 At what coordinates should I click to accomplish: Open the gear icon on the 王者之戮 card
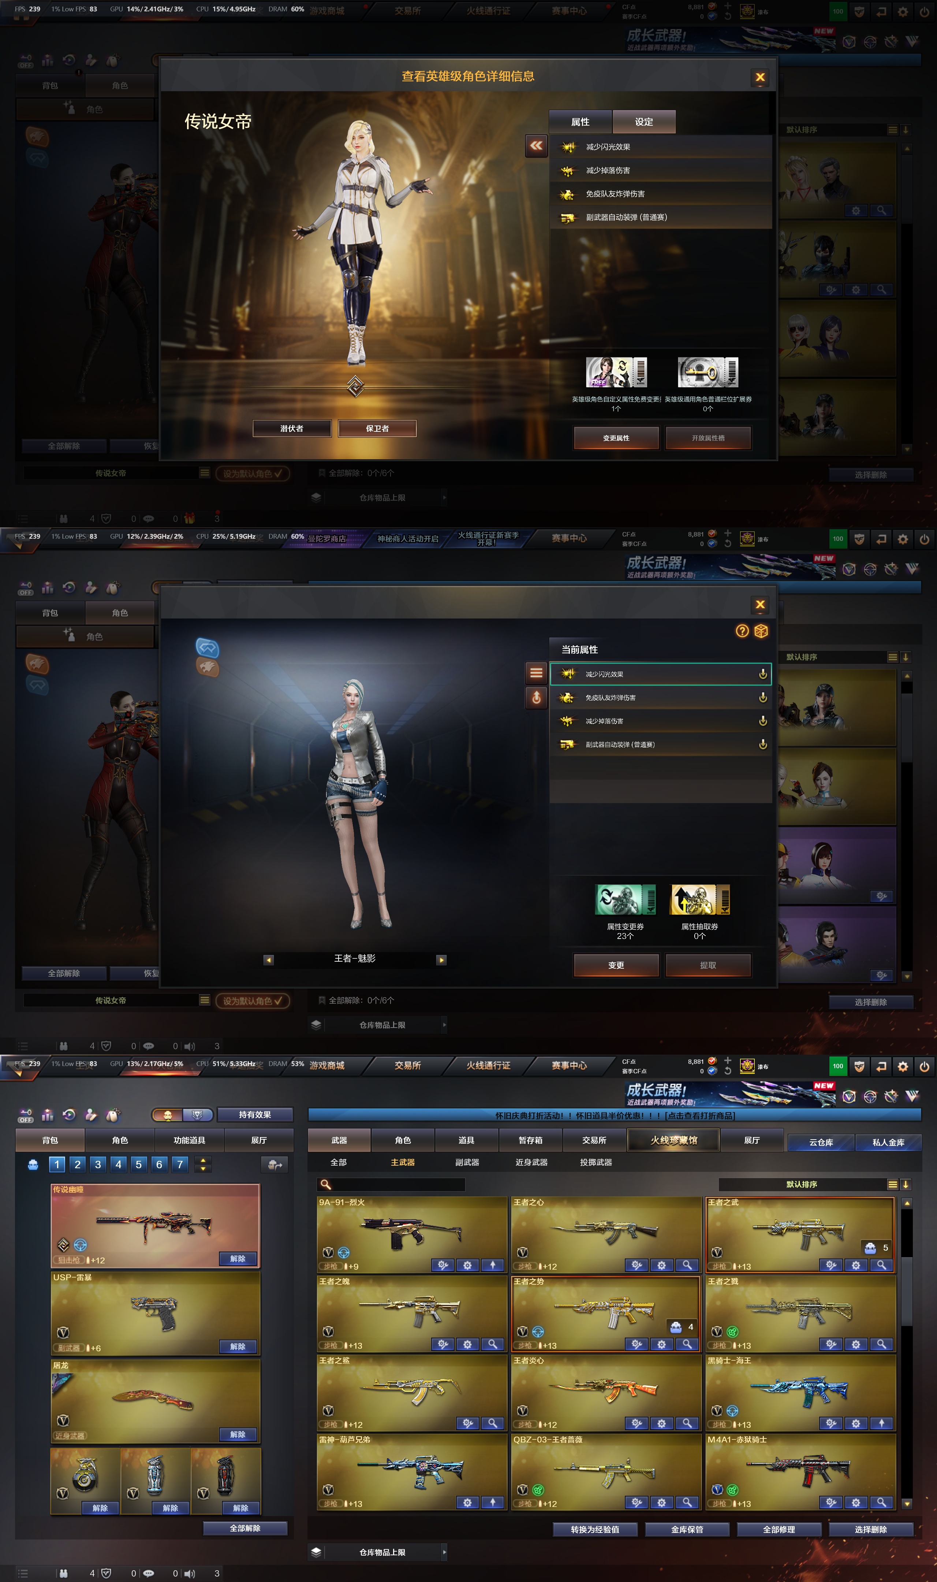click(855, 1344)
